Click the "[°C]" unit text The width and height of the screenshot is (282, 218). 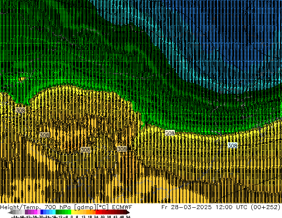tap(103, 207)
